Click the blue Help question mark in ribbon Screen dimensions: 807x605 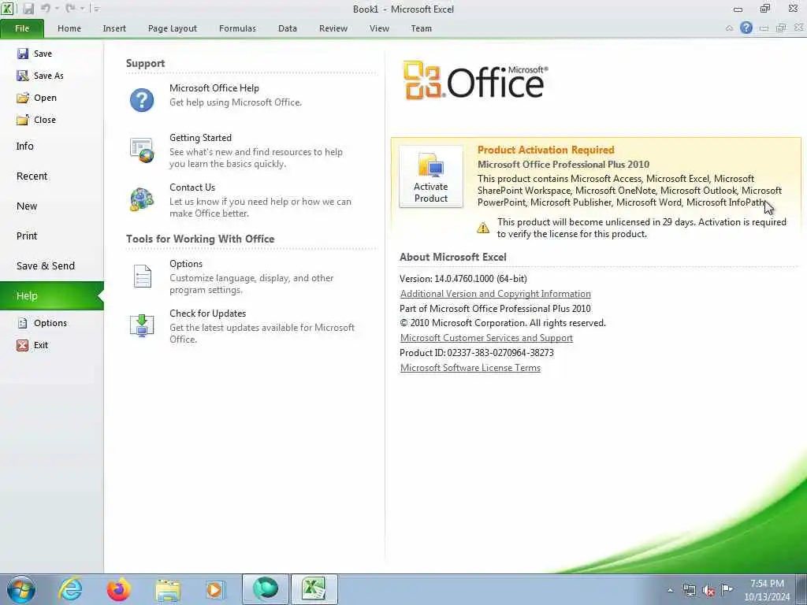(x=746, y=28)
